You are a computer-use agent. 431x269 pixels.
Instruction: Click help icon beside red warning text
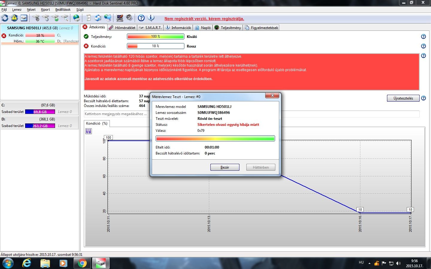click(424, 56)
